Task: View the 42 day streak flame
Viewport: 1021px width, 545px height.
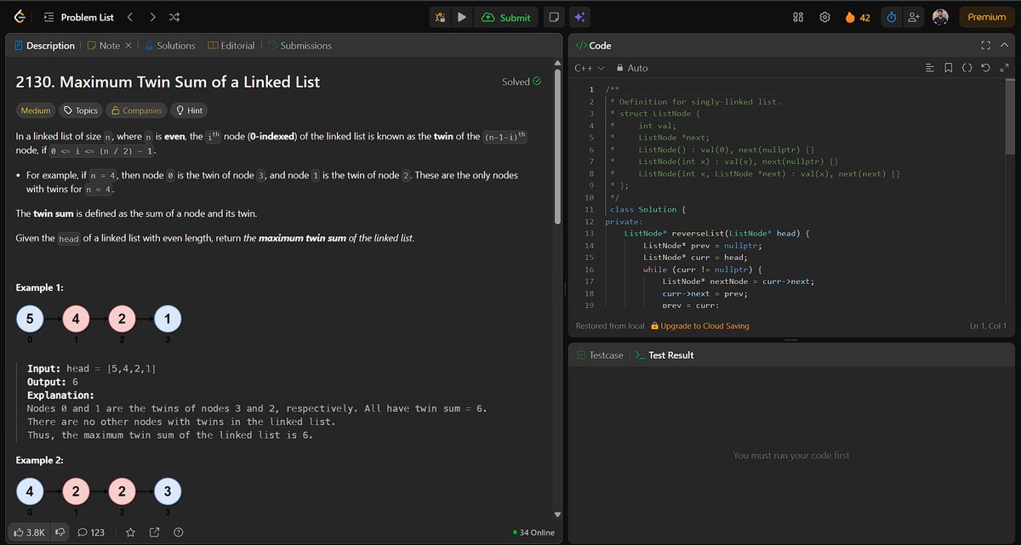Action: [x=857, y=17]
